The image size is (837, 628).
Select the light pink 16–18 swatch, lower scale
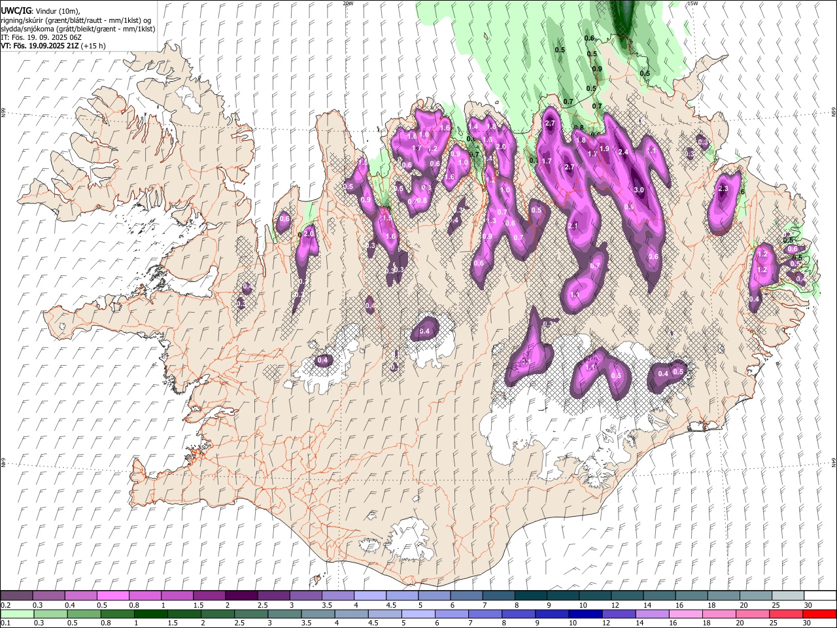(x=686, y=614)
